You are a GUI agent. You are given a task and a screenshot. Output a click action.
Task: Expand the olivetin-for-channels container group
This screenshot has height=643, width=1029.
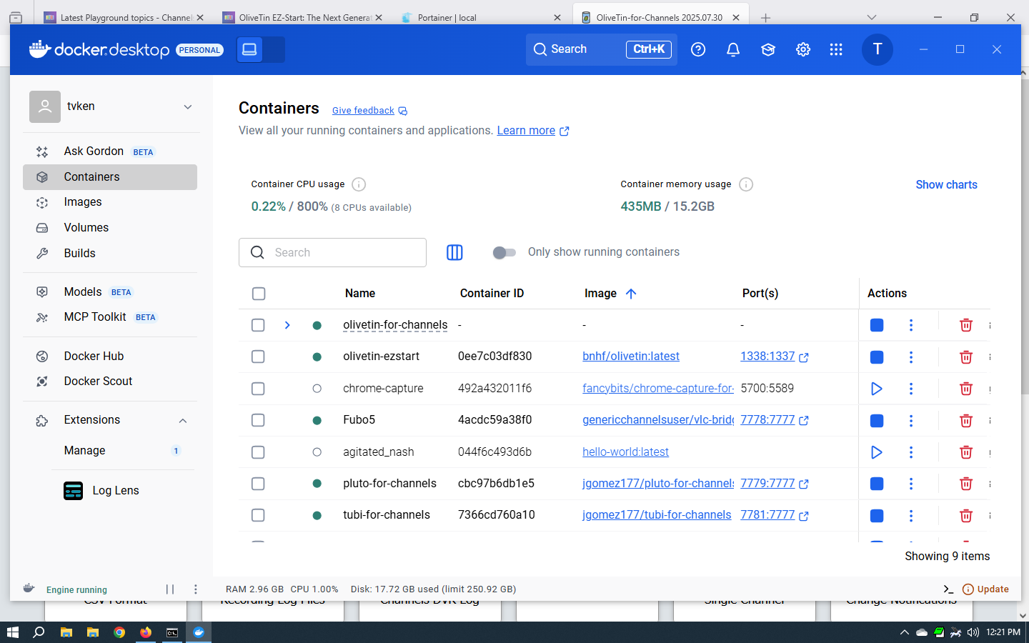[287, 325]
